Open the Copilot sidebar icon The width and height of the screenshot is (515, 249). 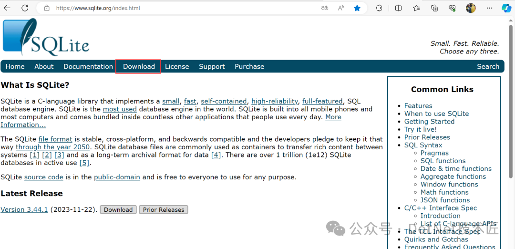coord(507,8)
